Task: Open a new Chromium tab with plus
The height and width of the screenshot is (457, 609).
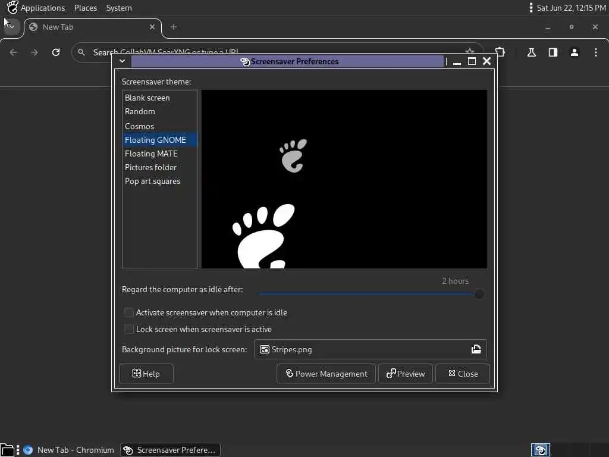Action: point(174,27)
